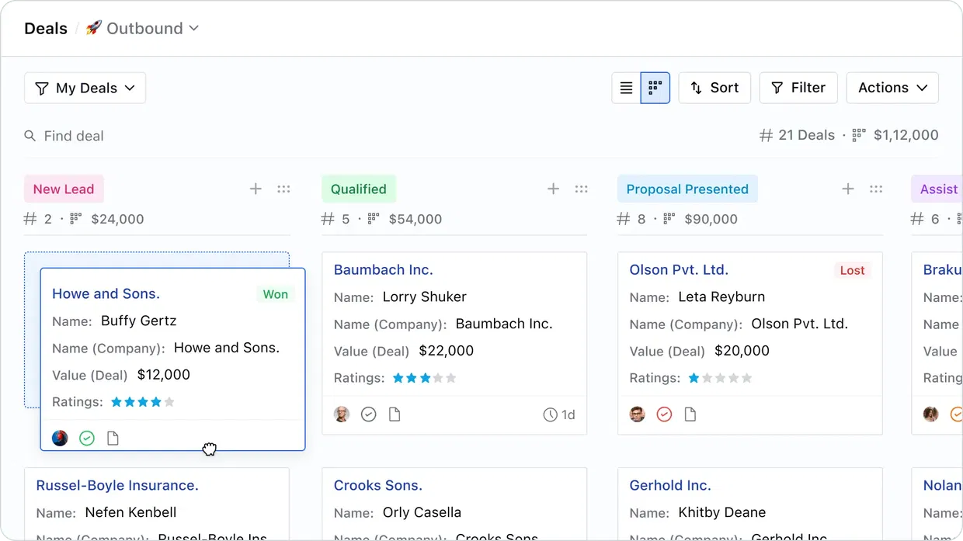Open the Filter button
This screenshot has height=541, width=963.
pos(798,88)
